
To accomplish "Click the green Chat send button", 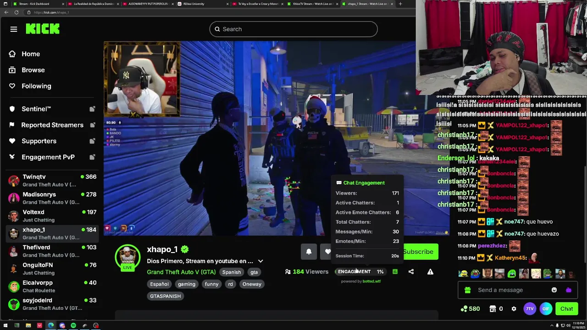I will tap(566, 309).
